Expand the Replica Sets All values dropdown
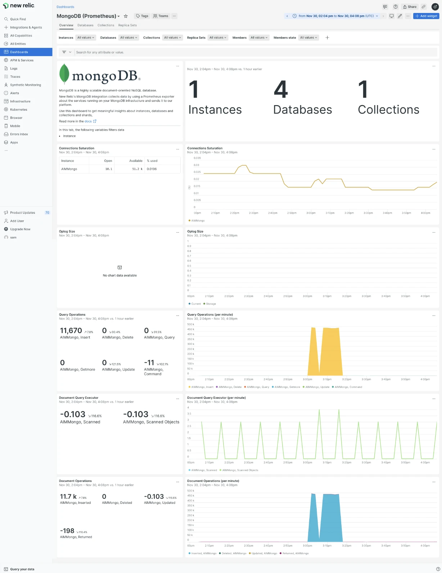 (x=218, y=37)
